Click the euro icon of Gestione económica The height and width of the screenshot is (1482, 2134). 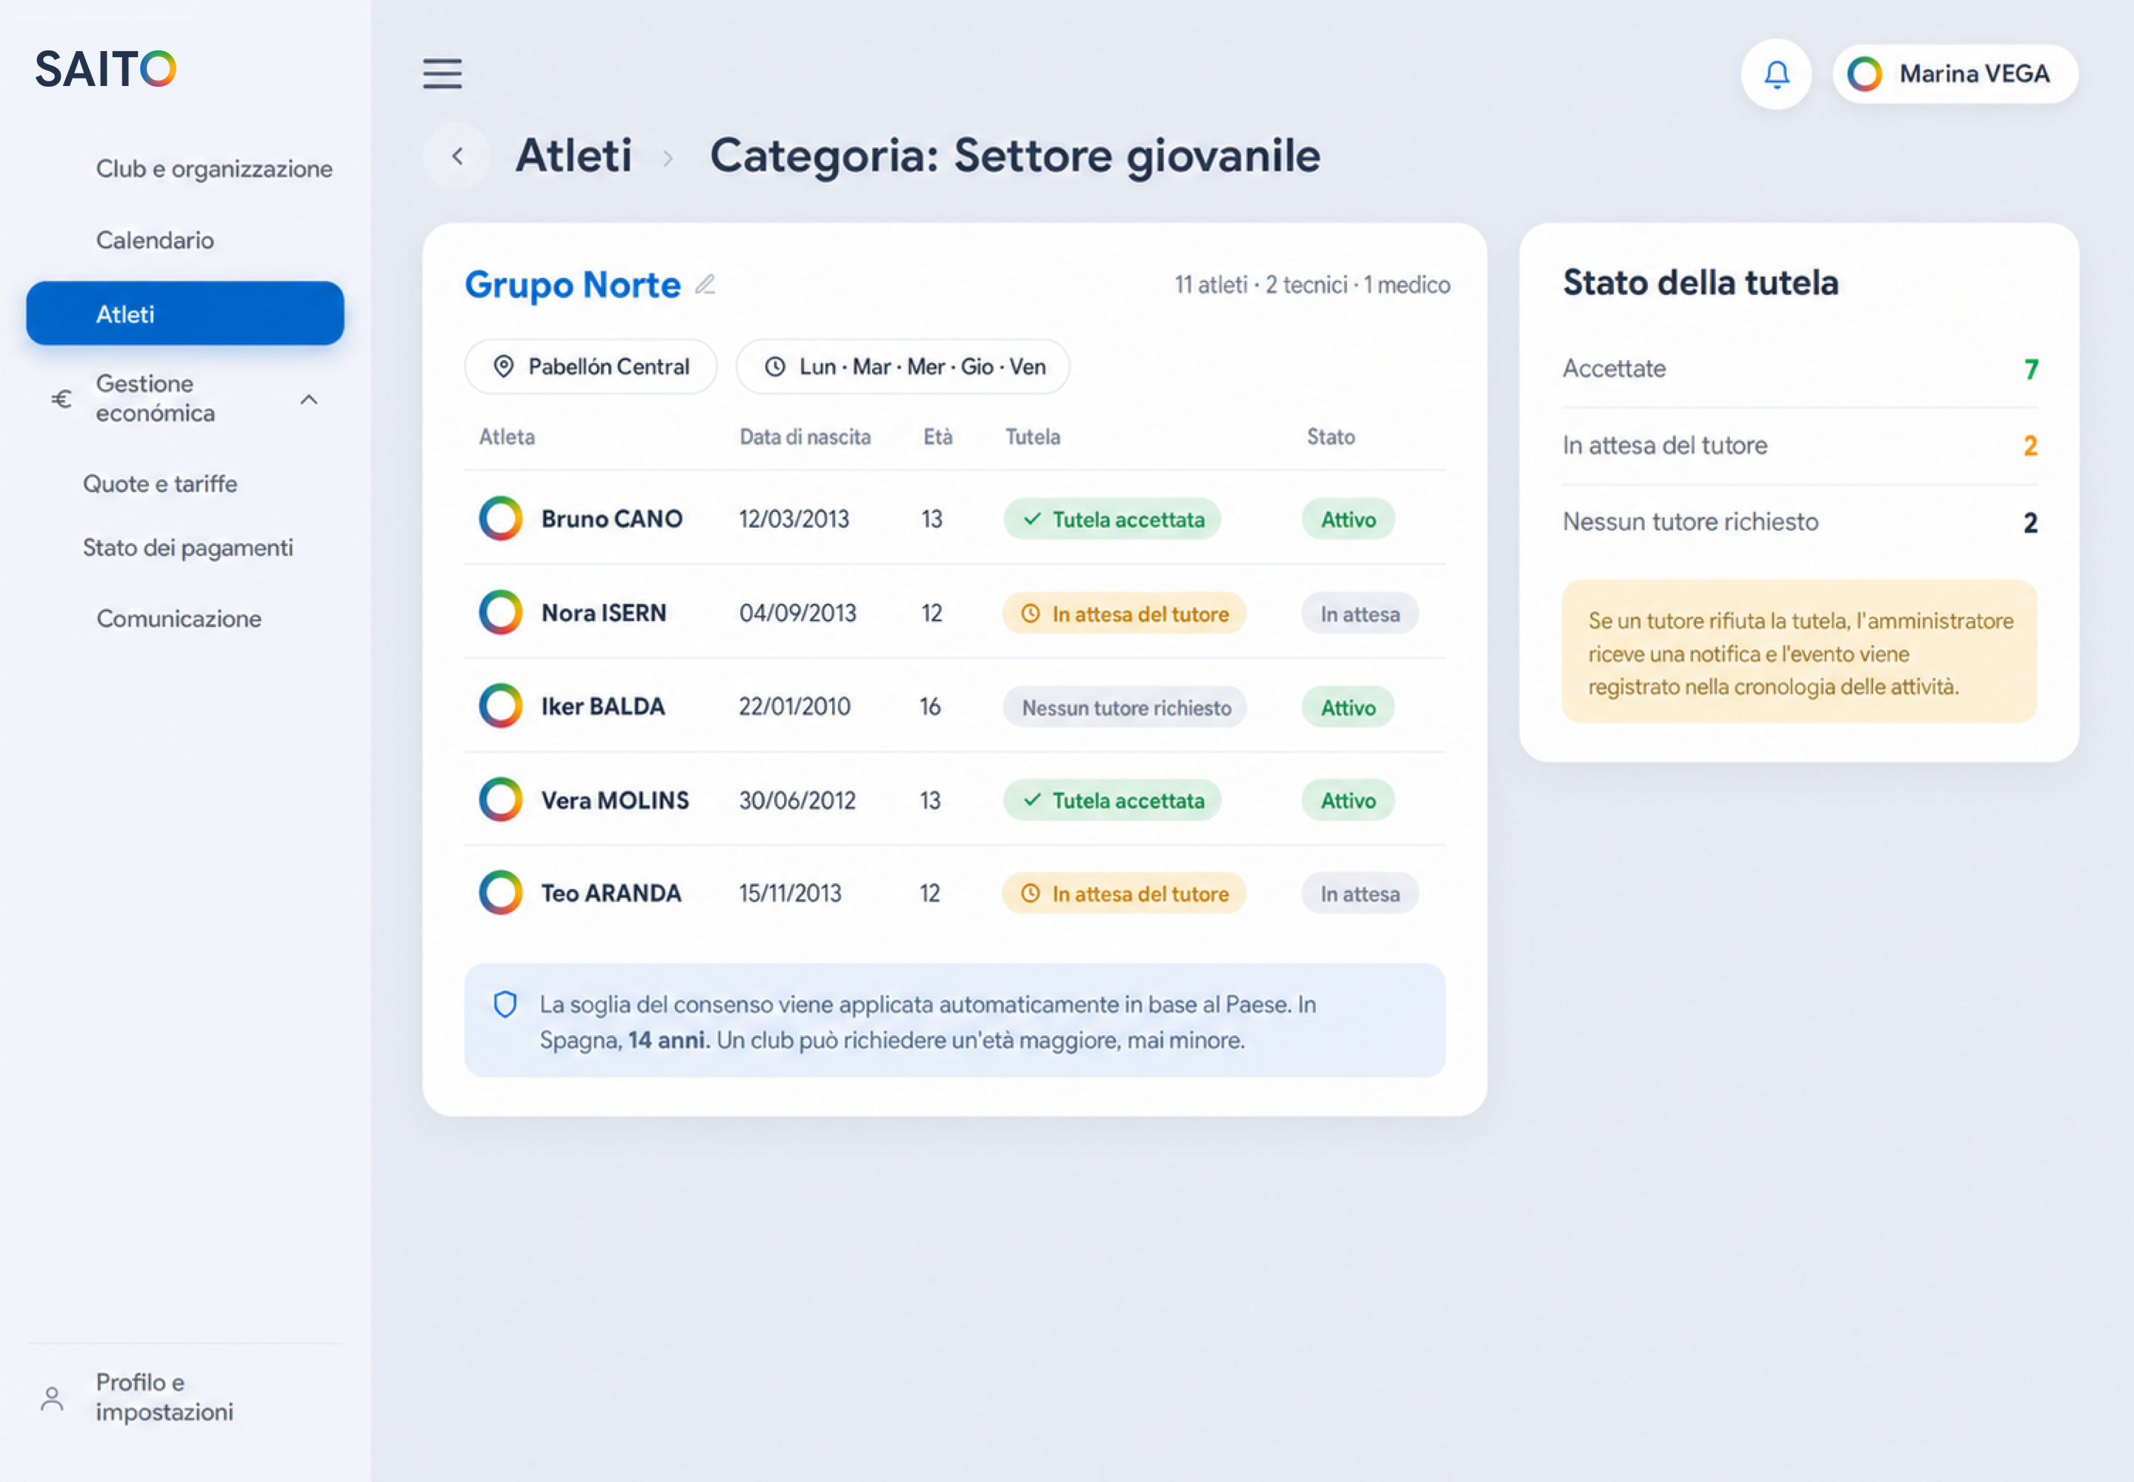pos(62,399)
